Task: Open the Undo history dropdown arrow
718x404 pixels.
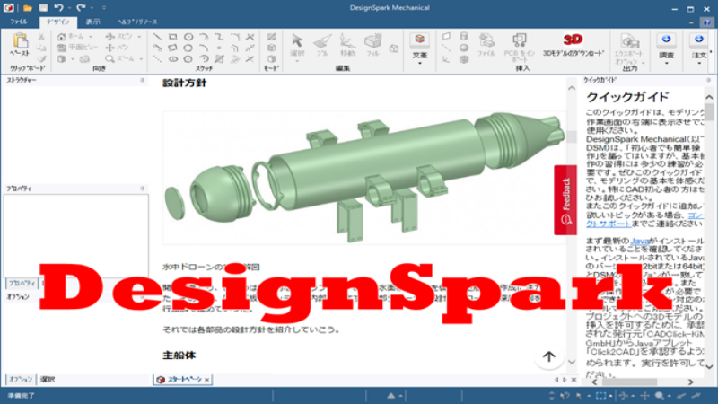Action: tap(69, 8)
